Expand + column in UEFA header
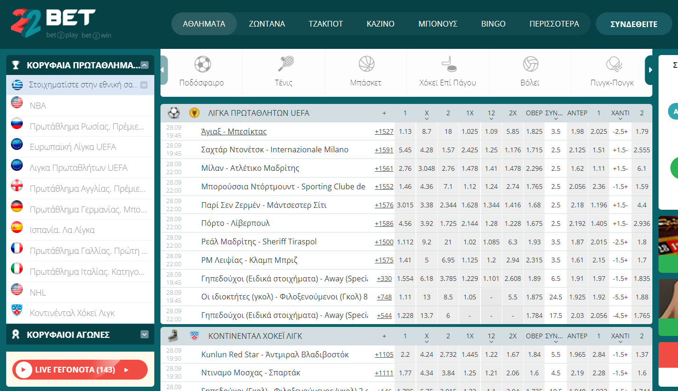The height and width of the screenshot is (391, 678). coord(384,113)
